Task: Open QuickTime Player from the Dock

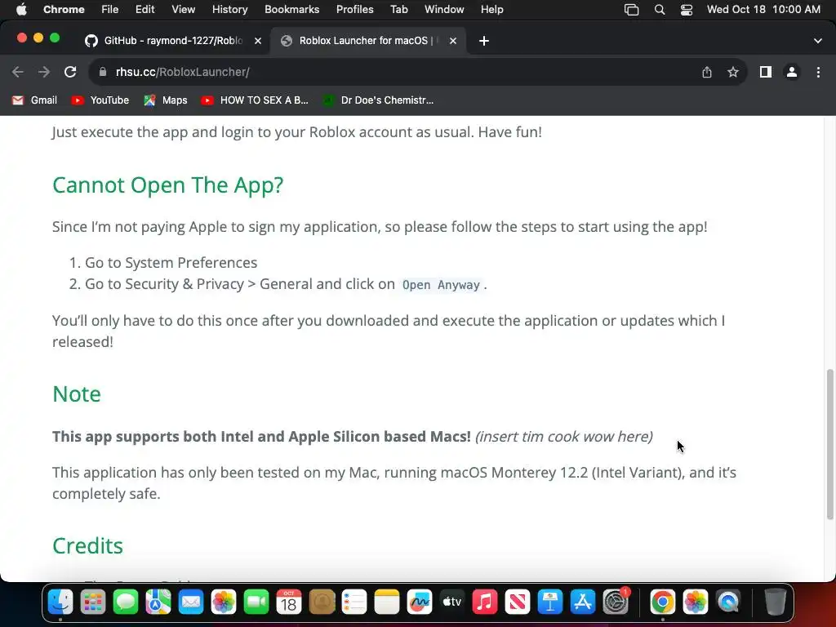Action: (x=728, y=603)
